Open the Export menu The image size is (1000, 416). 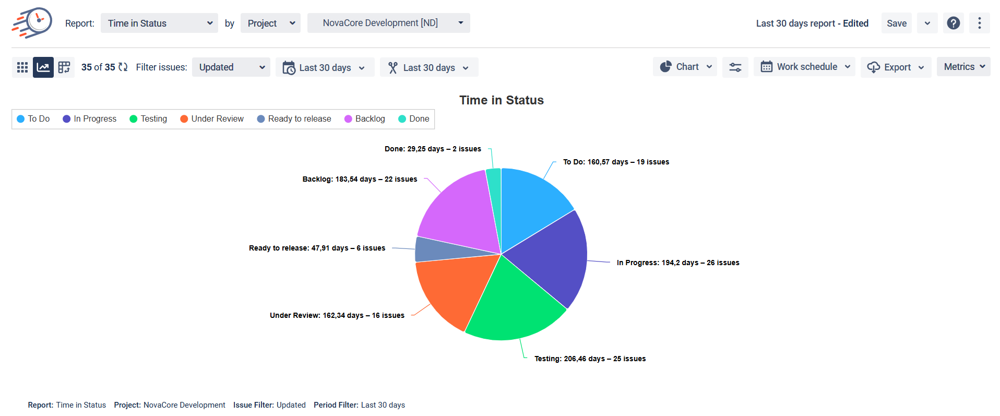896,67
